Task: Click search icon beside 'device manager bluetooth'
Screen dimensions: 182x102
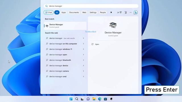Action: (47, 60)
